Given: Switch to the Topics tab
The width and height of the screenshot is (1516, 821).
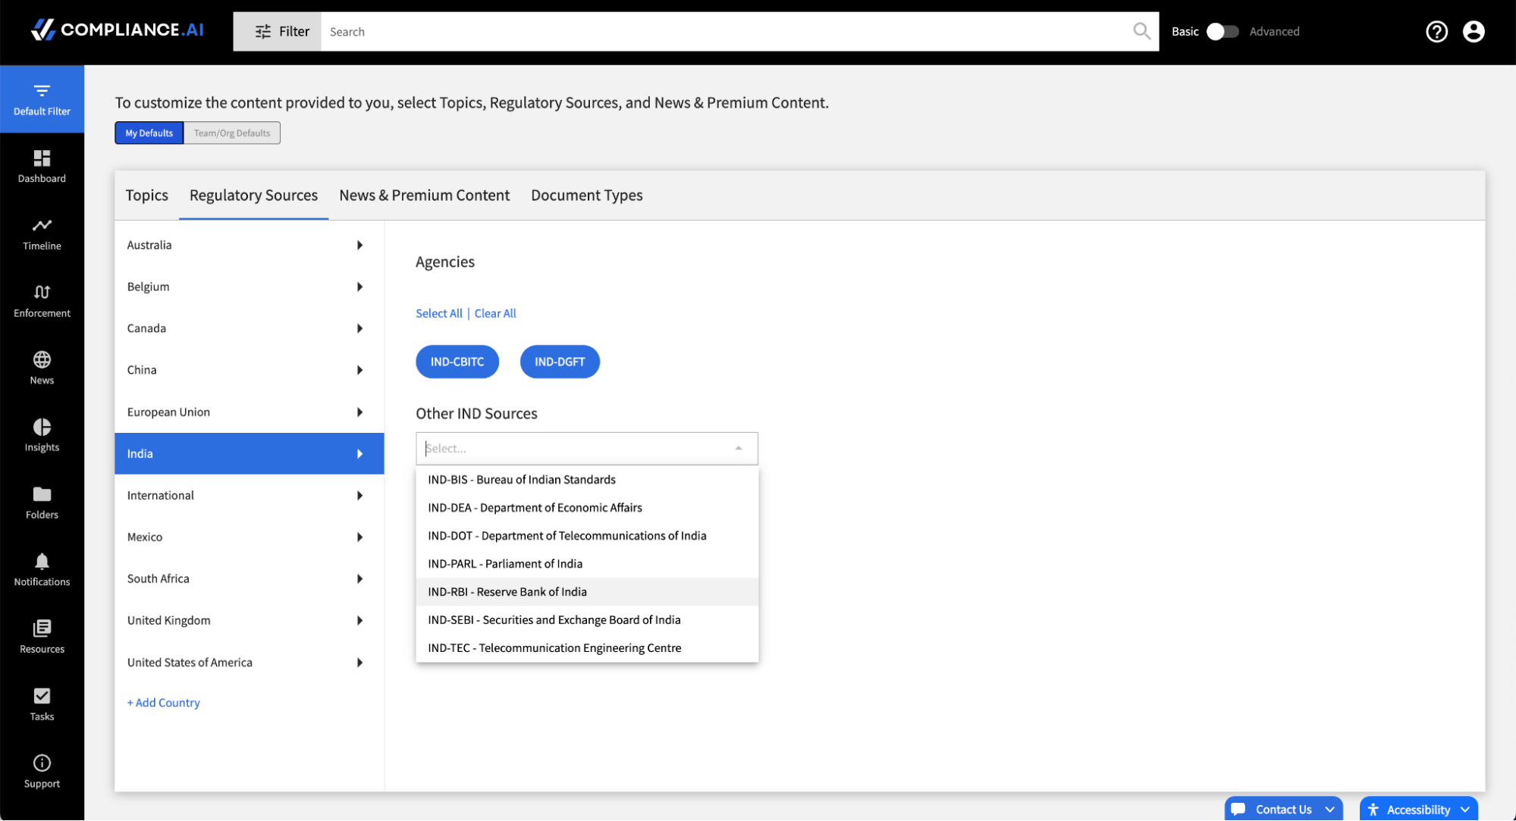Looking at the screenshot, I should [146, 195].
